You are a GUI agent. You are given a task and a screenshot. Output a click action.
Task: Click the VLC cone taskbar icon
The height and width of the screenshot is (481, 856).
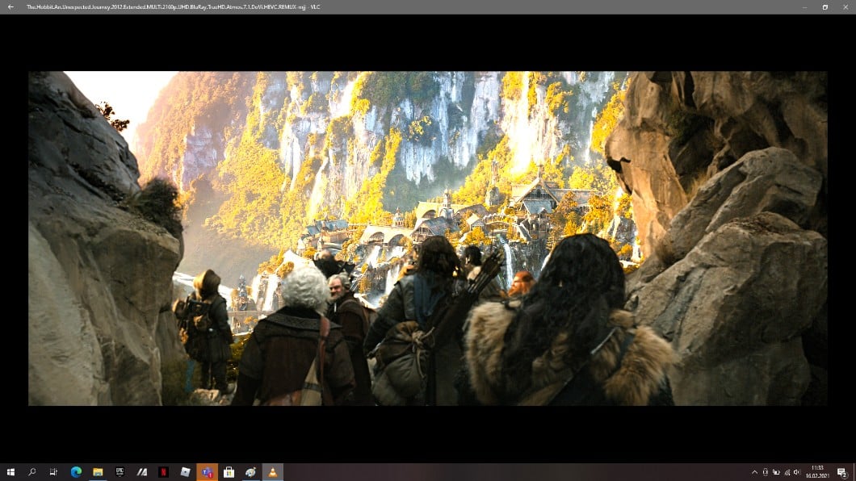coord(272,472)
